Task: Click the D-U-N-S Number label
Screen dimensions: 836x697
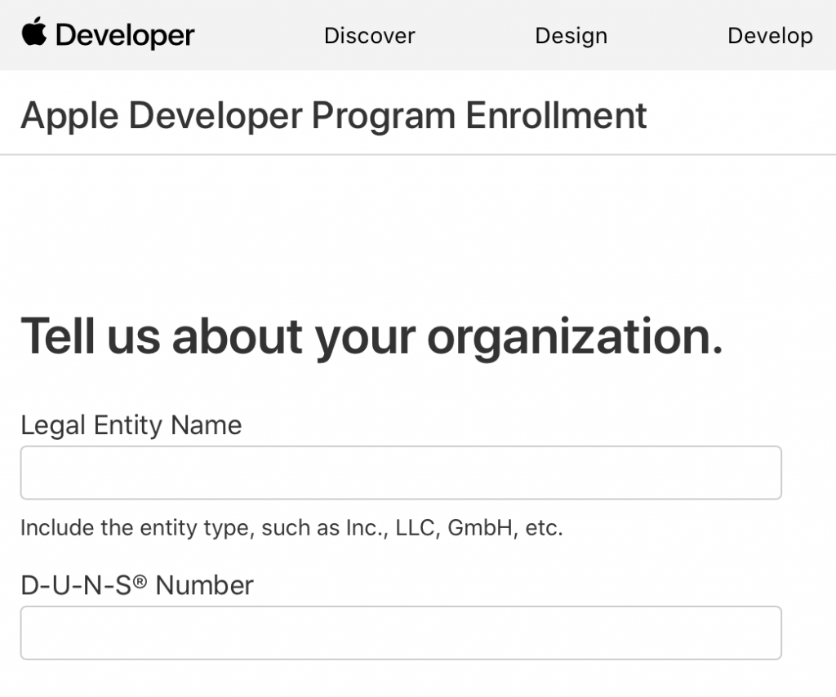Action: [x=137, y=585]
